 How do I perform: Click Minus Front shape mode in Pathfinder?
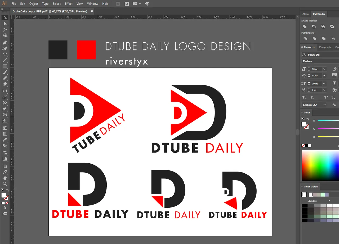point(314,26)
